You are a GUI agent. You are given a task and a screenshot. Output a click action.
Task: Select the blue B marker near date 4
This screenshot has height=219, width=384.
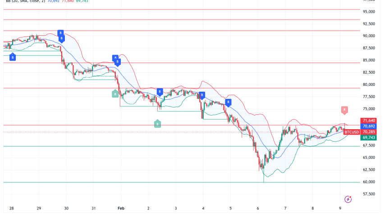[x=201, y=95]
